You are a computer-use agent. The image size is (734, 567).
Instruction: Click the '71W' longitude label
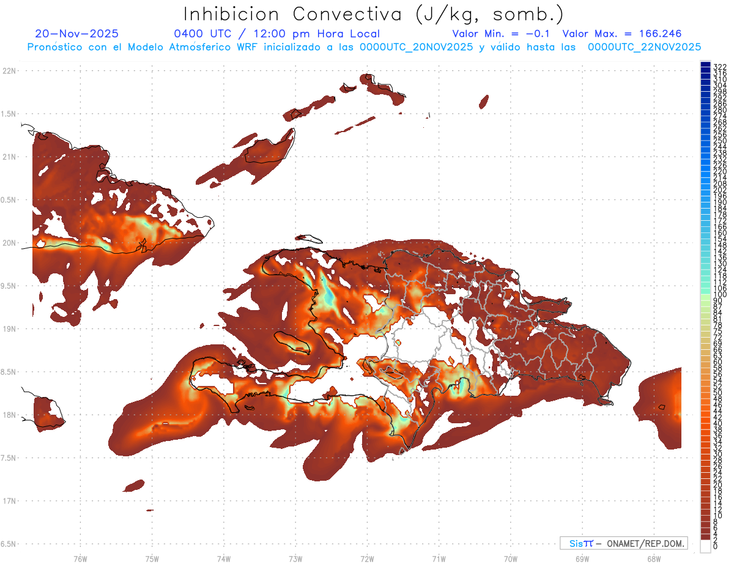tap(439, 558)
